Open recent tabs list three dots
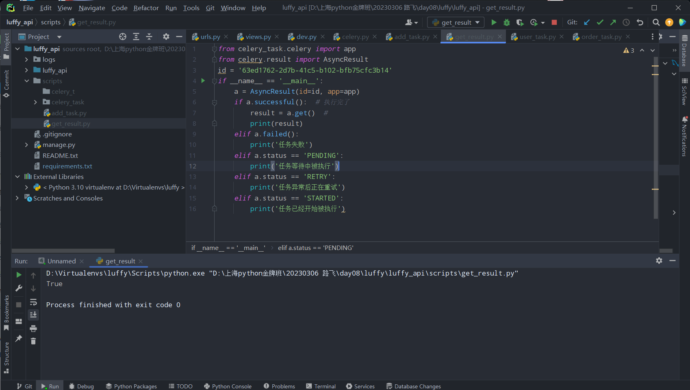690x390 pixels. coord(653,37)
